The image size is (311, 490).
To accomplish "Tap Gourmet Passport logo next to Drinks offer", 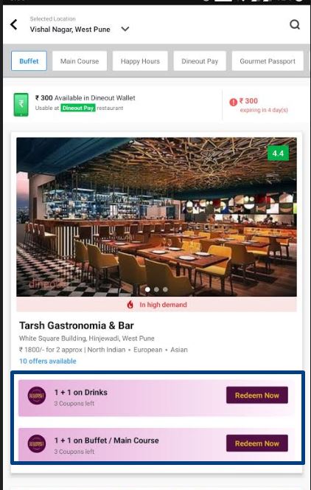I will pos(37,396).
